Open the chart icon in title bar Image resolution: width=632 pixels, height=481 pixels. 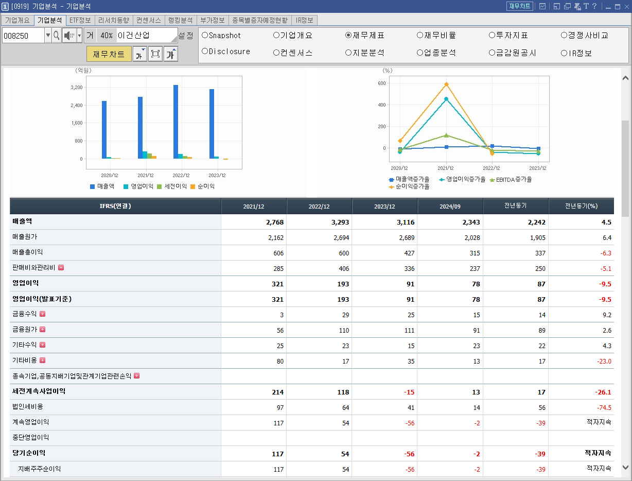pos(542,6)
